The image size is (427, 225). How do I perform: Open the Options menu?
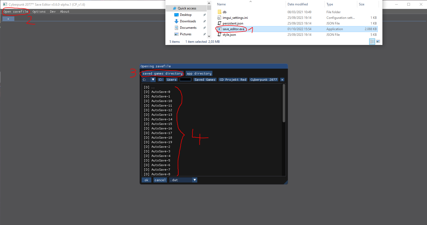tap(39, 12)
